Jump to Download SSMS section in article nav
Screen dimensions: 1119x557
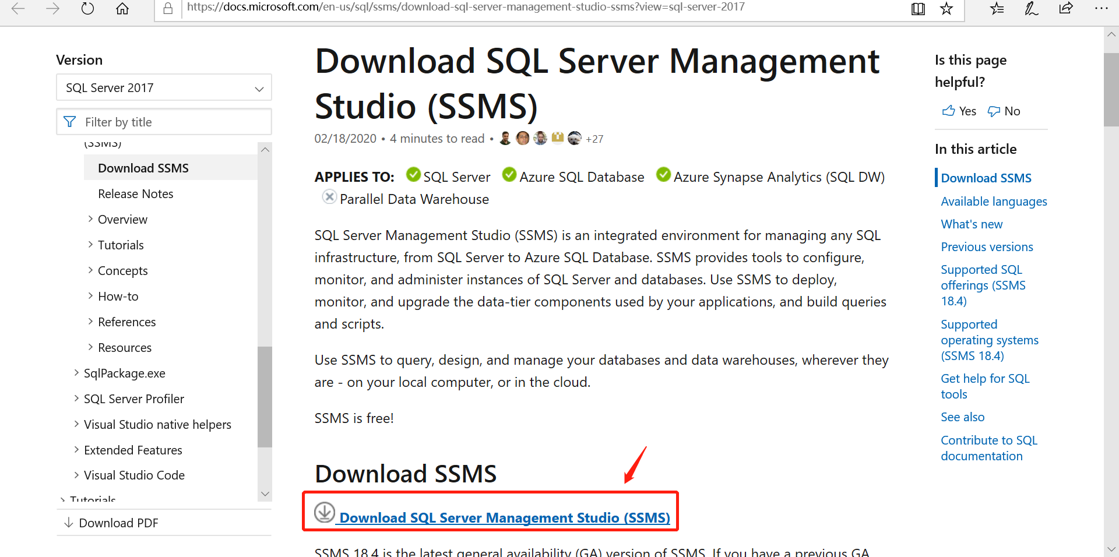986,178
